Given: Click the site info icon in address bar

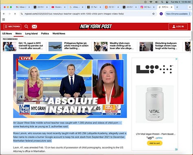Looking at the screenshot, I should tap(22, 14).
